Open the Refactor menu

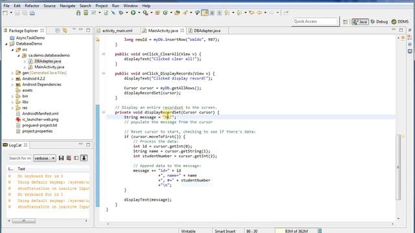click(x=32, y=6)
